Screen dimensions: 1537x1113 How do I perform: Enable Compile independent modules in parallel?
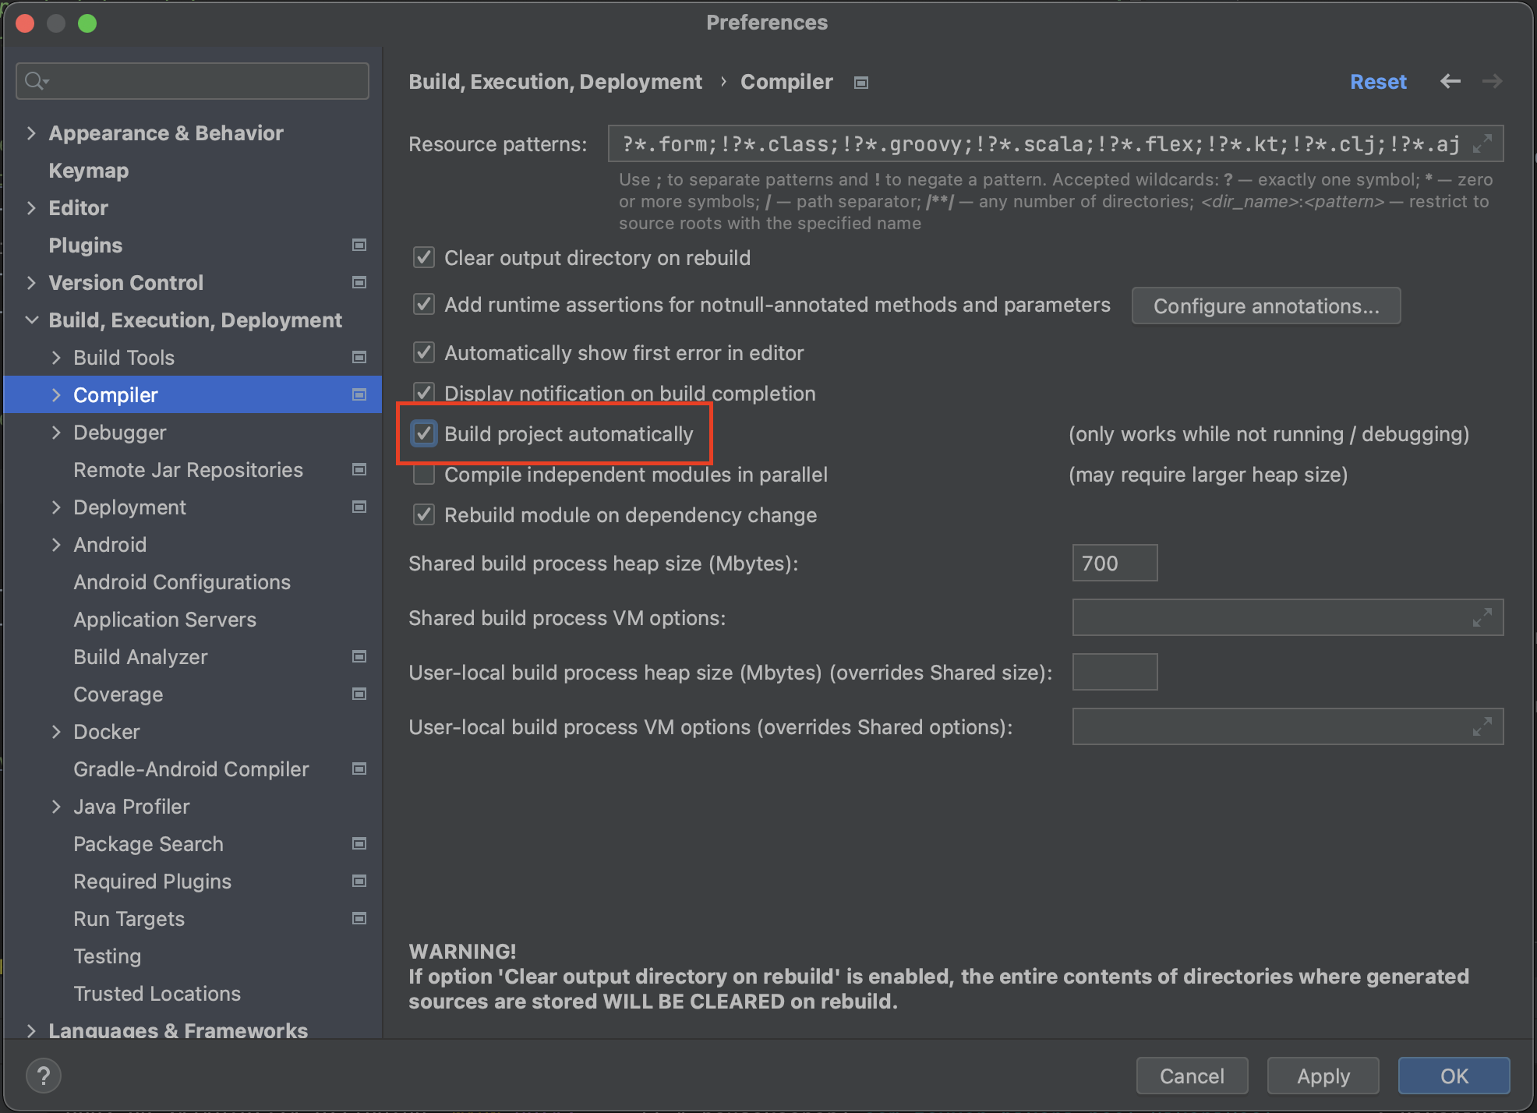(x=424, y=474)
